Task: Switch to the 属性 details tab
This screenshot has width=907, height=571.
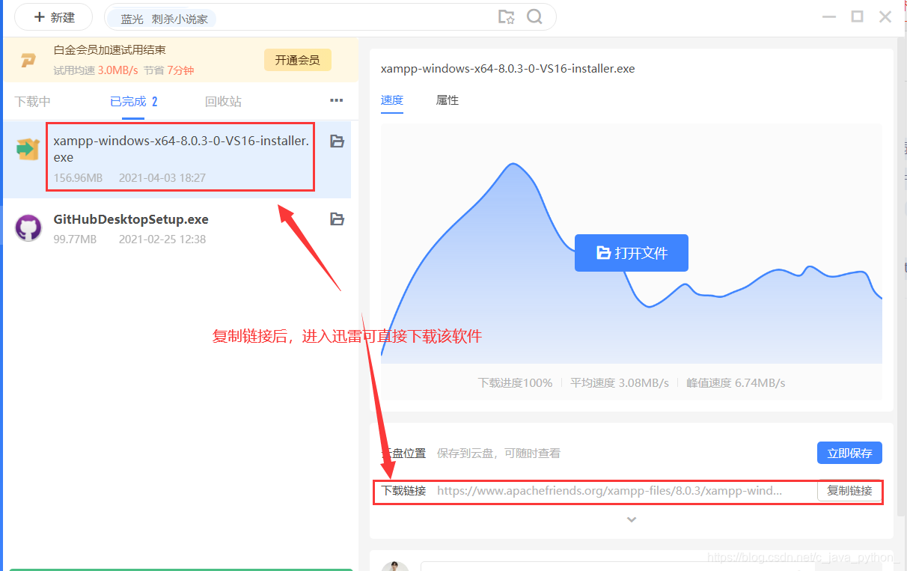Action: (448, 100)
